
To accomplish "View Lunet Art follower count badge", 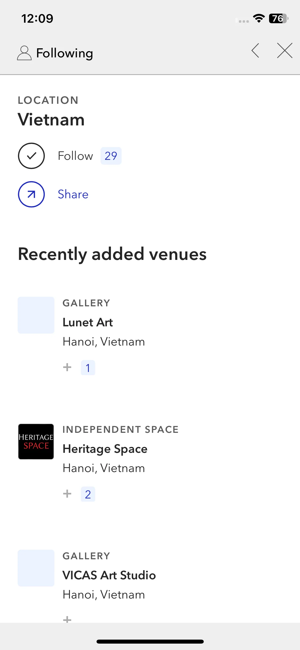I will pyautogui.click(x=88, y=368).
